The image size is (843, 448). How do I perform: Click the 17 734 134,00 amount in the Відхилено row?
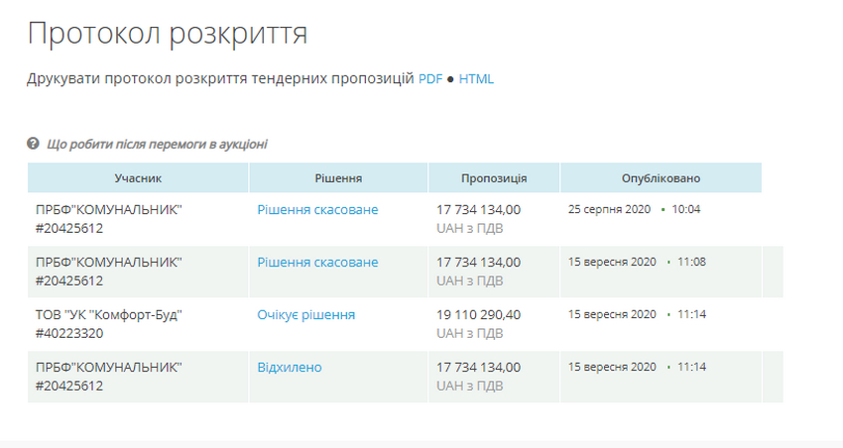coord(478,368)
